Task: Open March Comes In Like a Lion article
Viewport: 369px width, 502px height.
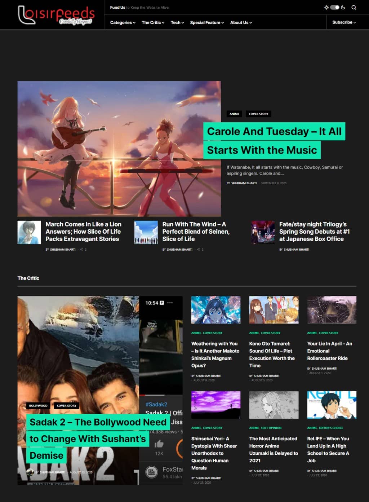Action: pos(83,232)
